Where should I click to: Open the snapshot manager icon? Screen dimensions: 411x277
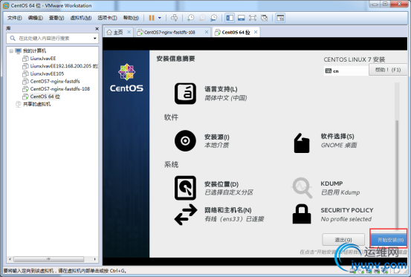[213, 18]
